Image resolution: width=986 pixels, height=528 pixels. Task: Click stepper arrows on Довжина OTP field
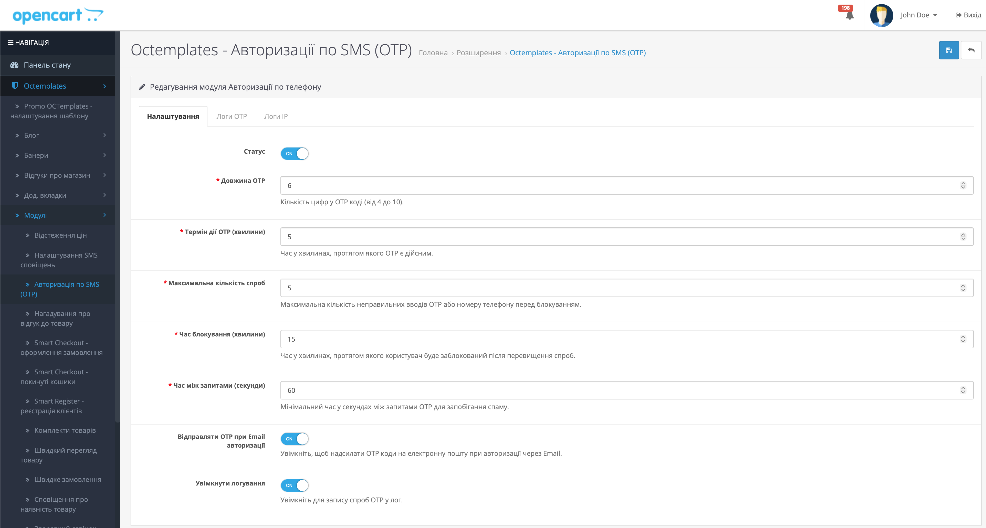963,186
